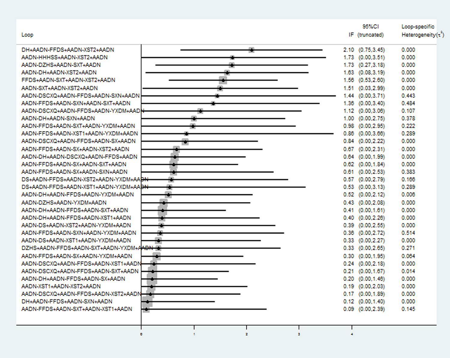
Task: Click the AADN-DZHS+AADN-SXT+AADN row label
Action: (x=61, y=65)
